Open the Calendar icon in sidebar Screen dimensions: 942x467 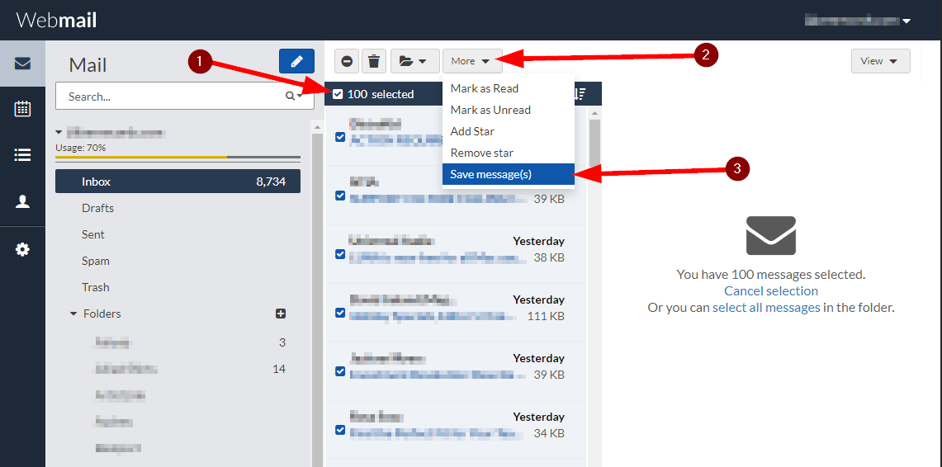(22, 109)
